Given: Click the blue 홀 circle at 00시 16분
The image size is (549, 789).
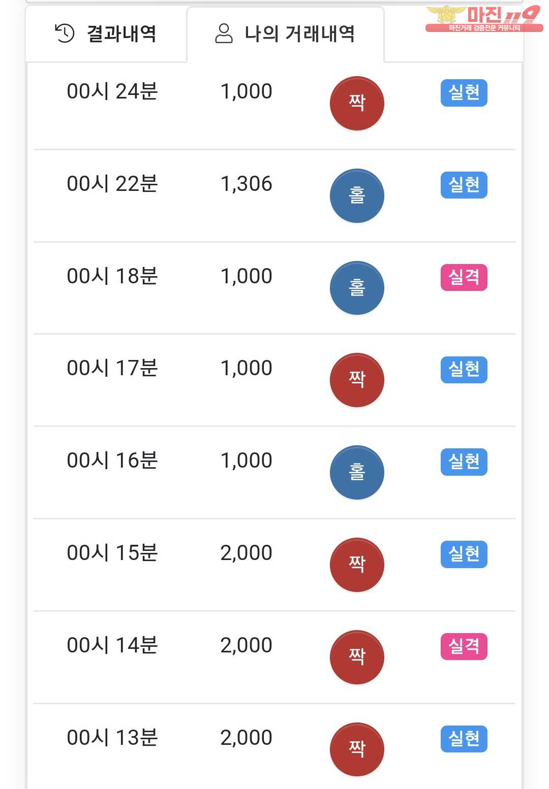Looking at the screenshot, I should pyautogui.click(x=357, y=472).
